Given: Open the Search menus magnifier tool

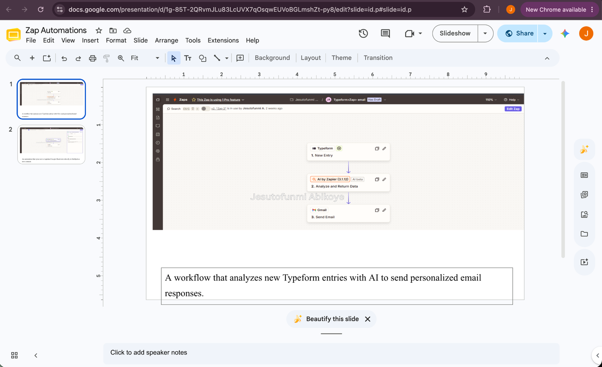Looking at the screenshot, I should (x=17, y=58).
